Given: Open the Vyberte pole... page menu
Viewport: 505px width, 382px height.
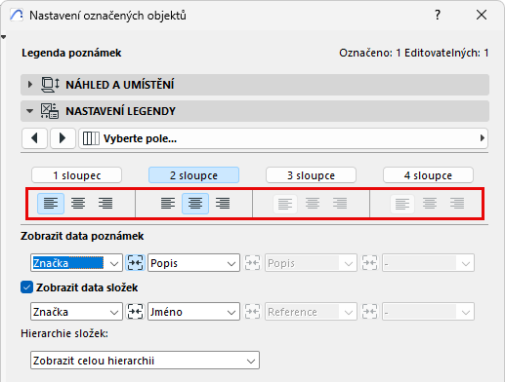Looking at the screenshot, I should tap(283, 138).
